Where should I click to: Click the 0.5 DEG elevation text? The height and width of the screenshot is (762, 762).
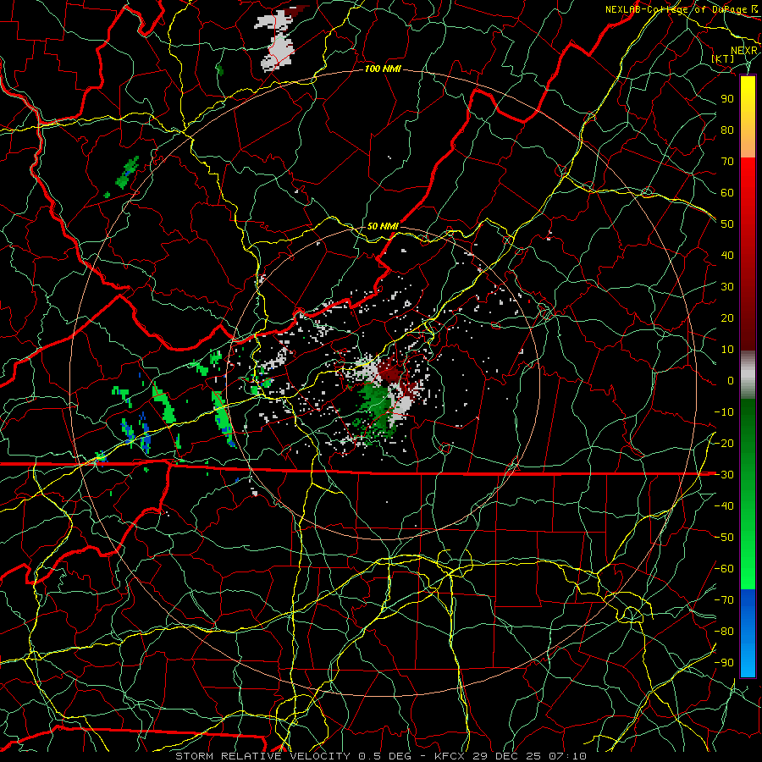click(385, 756)
